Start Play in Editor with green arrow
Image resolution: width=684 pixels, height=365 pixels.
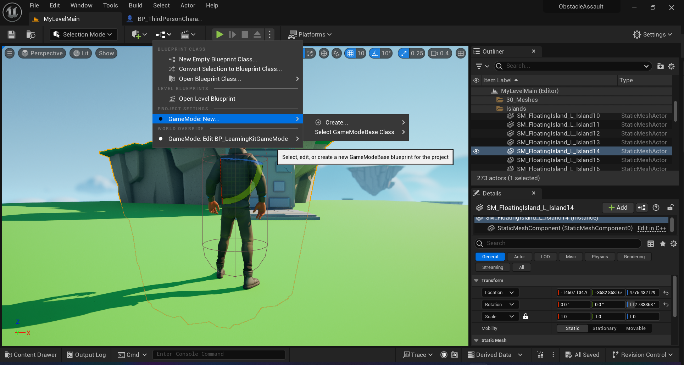click(x=219, y=34)
